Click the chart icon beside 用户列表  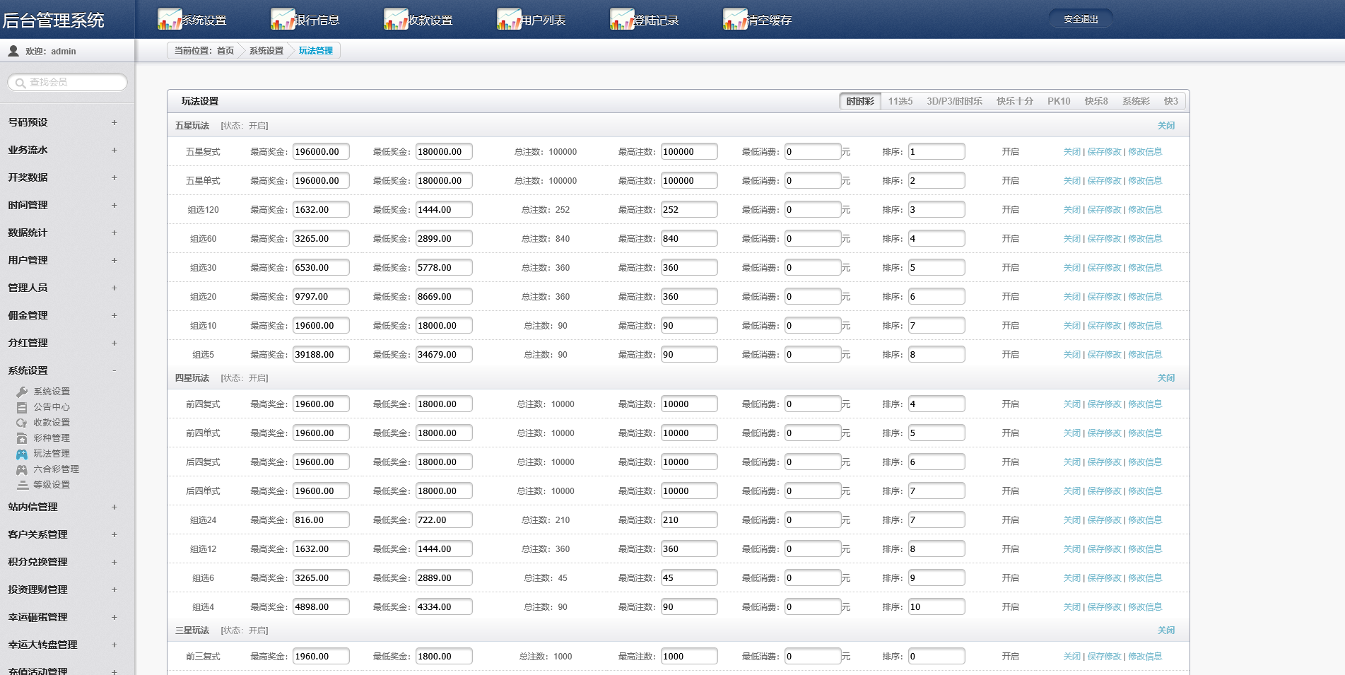(x=508, y=19)
